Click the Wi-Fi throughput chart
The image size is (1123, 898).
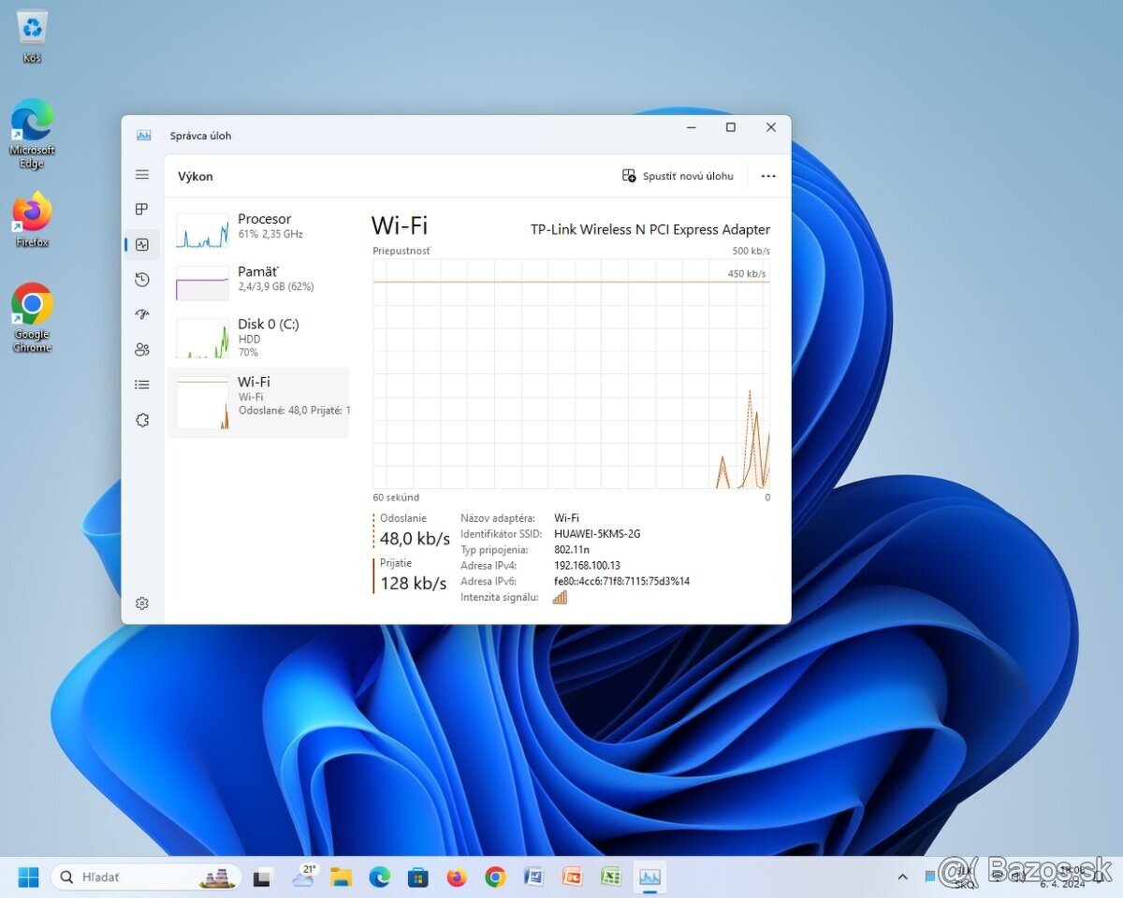coord(571,374)
